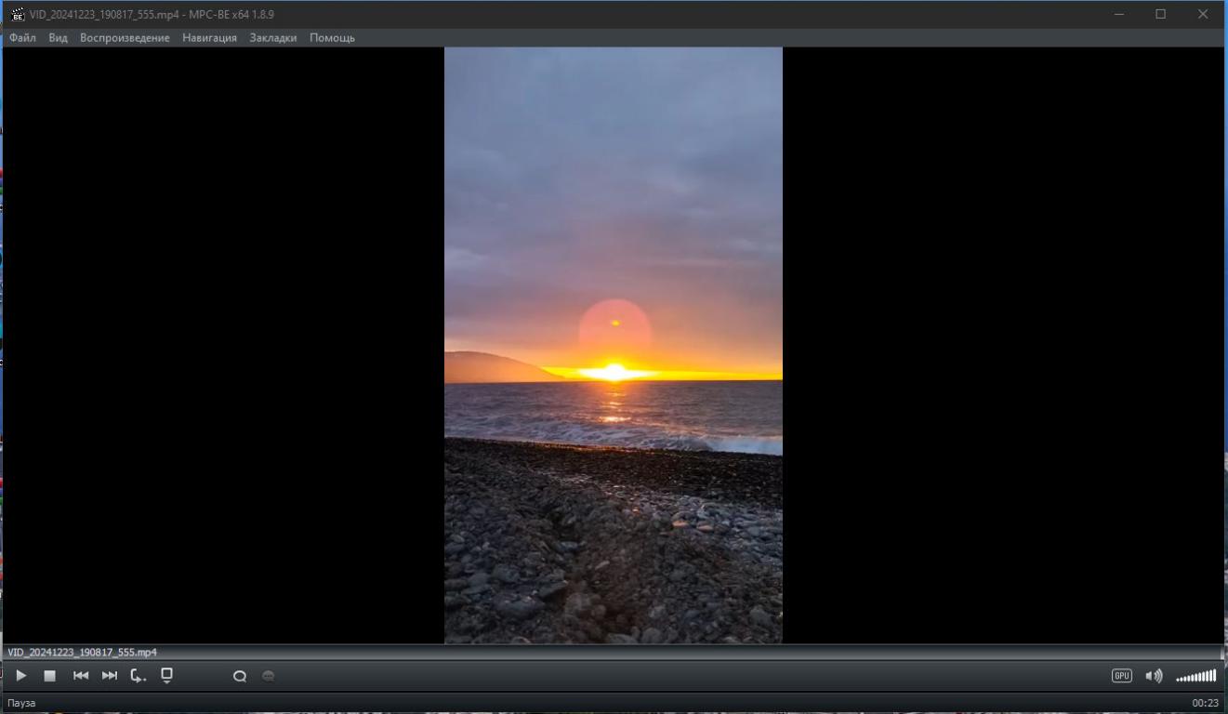This screenshot has width=1228, height=714.
Task: Open the Вид menu
Action: pyautogui.click(x=58, y=38)
